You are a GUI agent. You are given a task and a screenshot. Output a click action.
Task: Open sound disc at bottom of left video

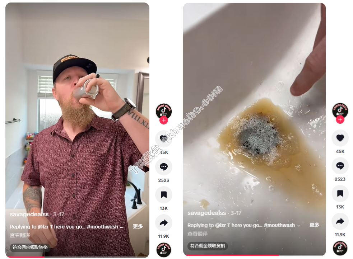coord(164,250)
